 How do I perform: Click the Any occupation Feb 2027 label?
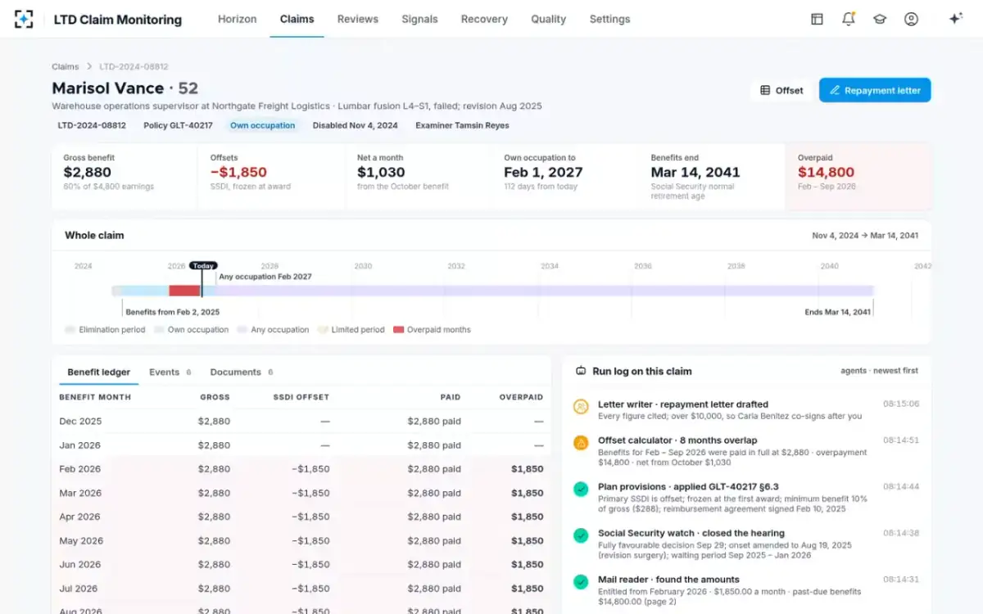point(265,277)
